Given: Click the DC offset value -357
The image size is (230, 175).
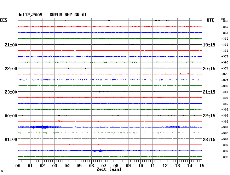Looking at the screenshot, I should point(225,27).
